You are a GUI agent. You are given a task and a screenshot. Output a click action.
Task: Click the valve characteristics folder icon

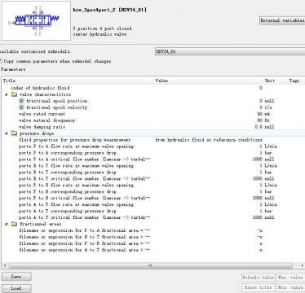(x=14, y=94)
